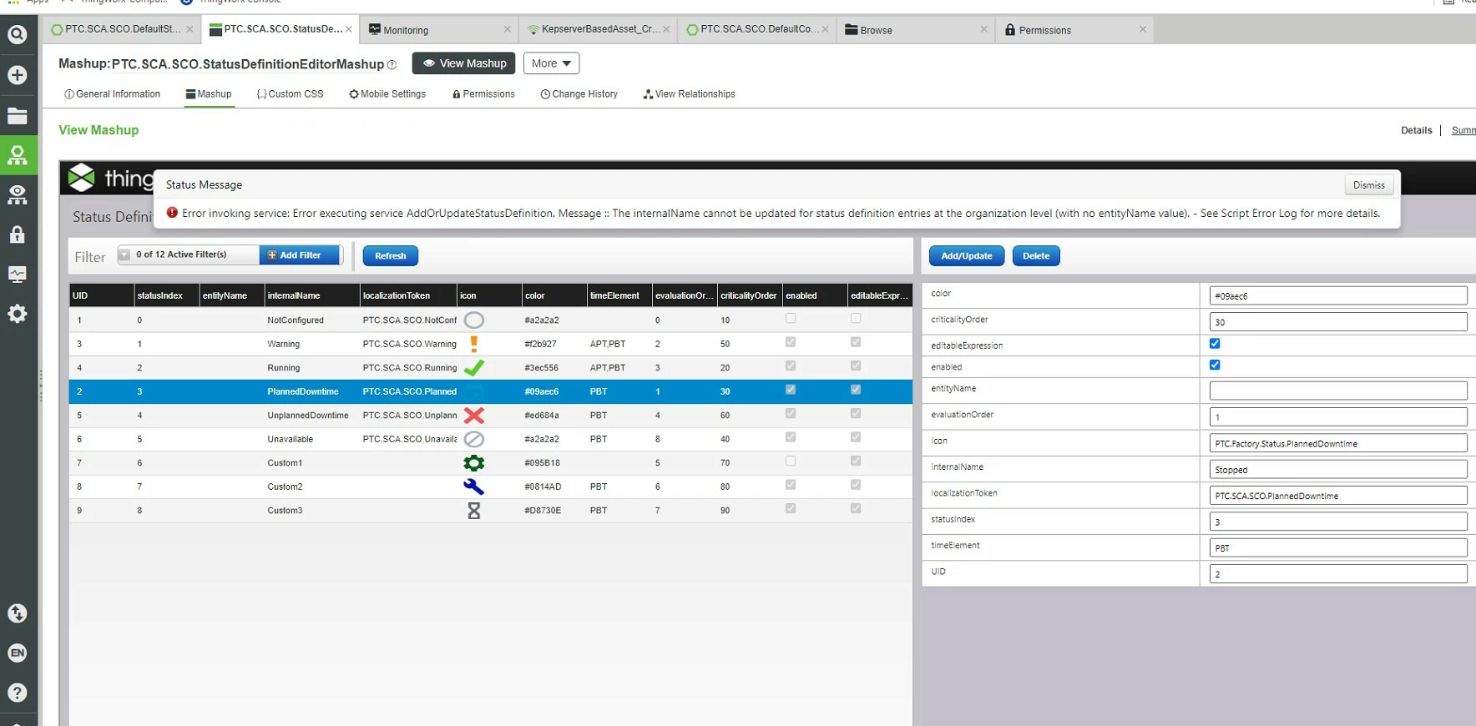The height and width of the screenshot is (726, 1476).
Task: Click the criticalityOrder input field
Action: click(x=1338, y=322)
